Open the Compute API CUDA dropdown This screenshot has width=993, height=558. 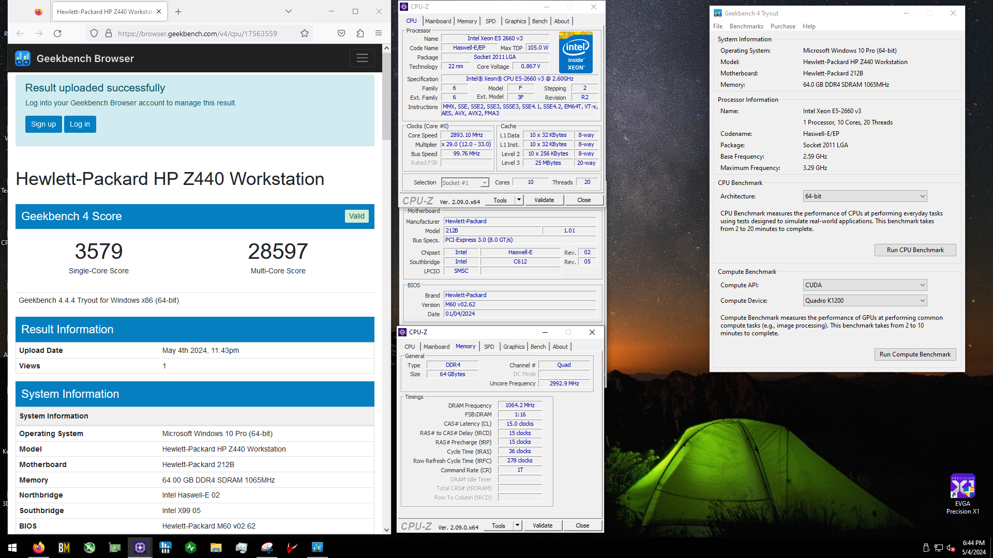point(865,285)
